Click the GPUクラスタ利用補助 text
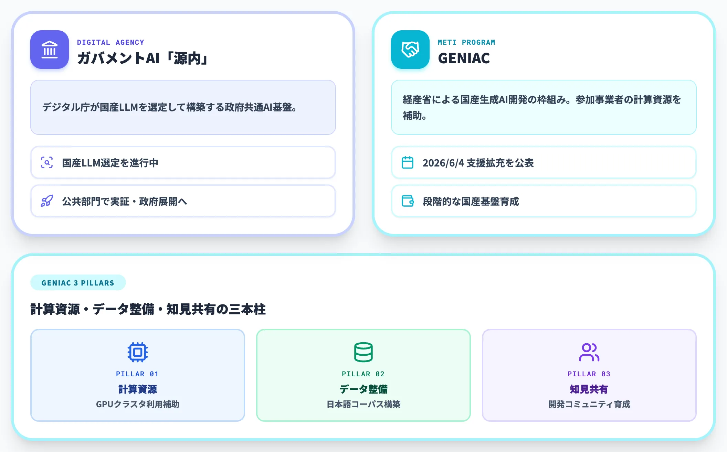 click(x=138, y=404)
